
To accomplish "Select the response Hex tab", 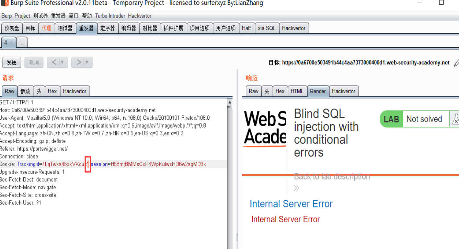I will [280, 91].
